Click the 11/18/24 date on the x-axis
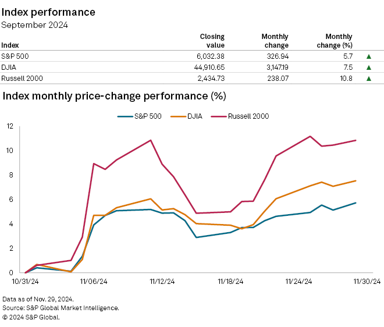This screenshot has width=384, height=327. pos(230,281)
